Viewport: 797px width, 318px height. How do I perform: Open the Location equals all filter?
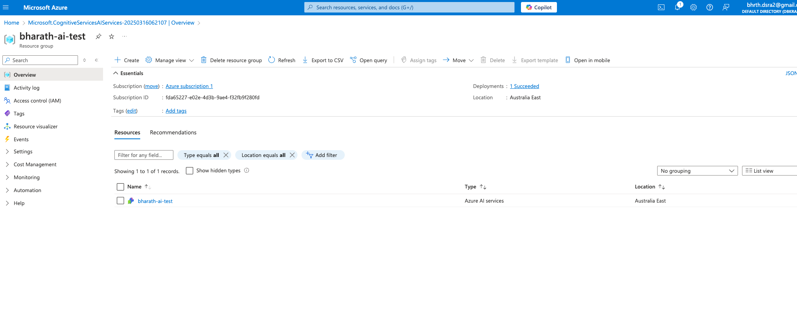(x=264, y=155)
